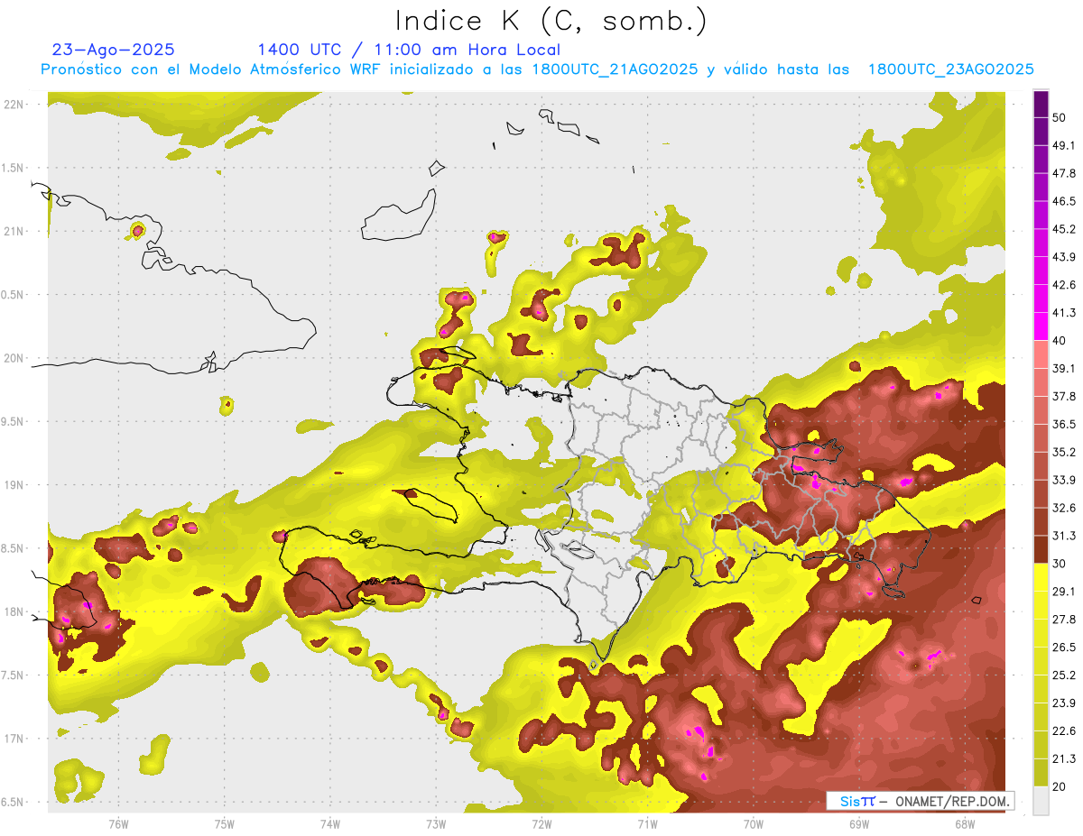Viewport: 1083px width, 836px height.
Task: Click the magenta swatch just above the 40 label
Action: (x=1041, y=325)
